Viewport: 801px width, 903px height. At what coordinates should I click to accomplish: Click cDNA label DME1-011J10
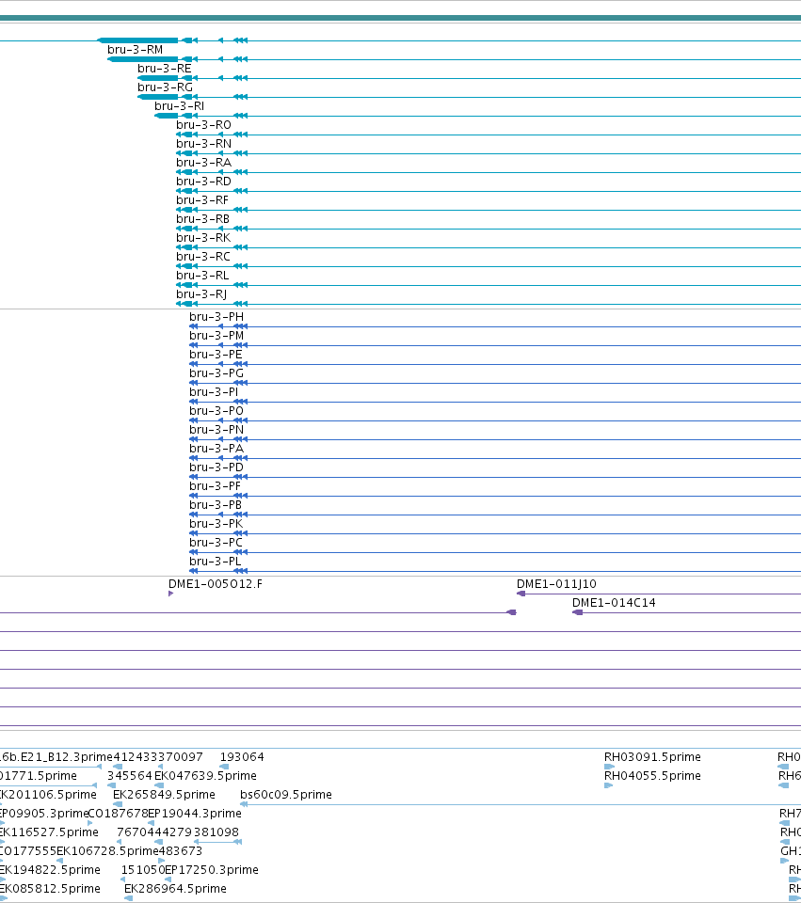pos(556,584)
